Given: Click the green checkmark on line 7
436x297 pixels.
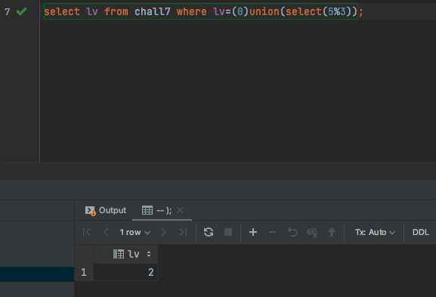Looking at the screenshot, I should coord(21,11).
